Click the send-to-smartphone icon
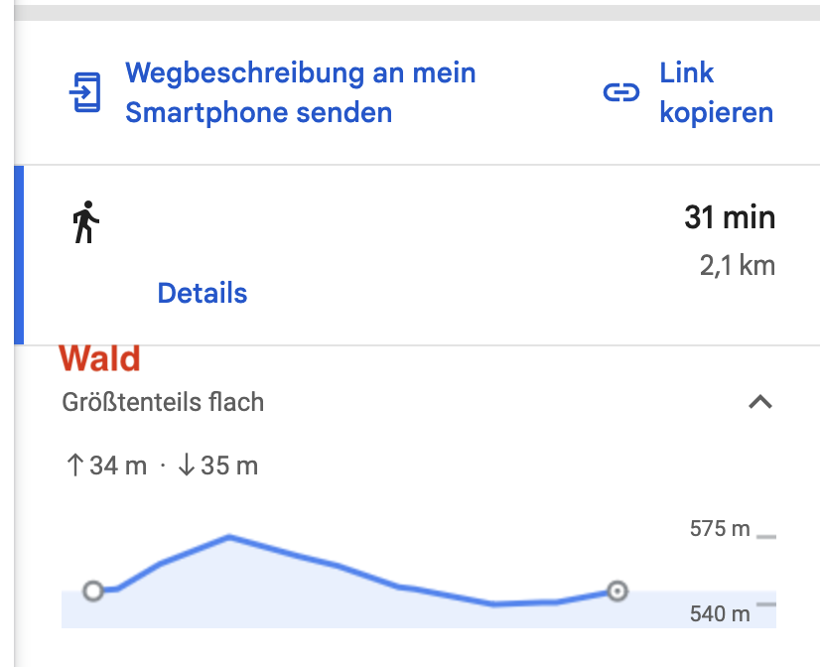Screen dimensions: 820x667 [x=84, y=93]
